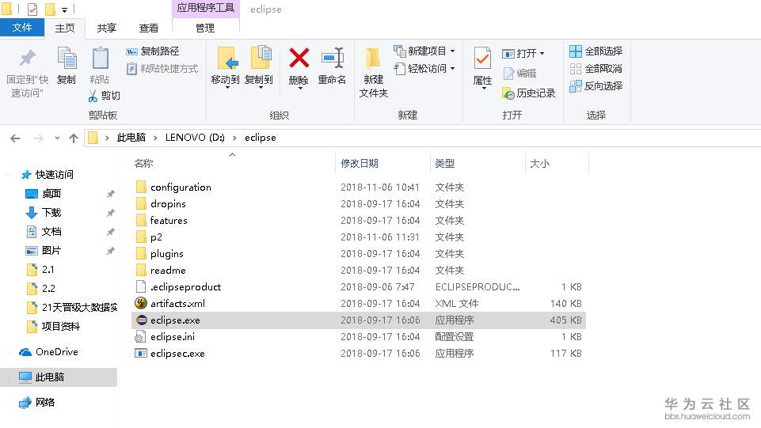Select 网络 in navigation pane
This screenshot has height=428, width=761.
point(45,403)
